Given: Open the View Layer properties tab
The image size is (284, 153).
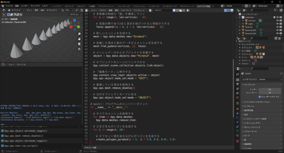Looking at the screenshot, I should tap(237, 89).
